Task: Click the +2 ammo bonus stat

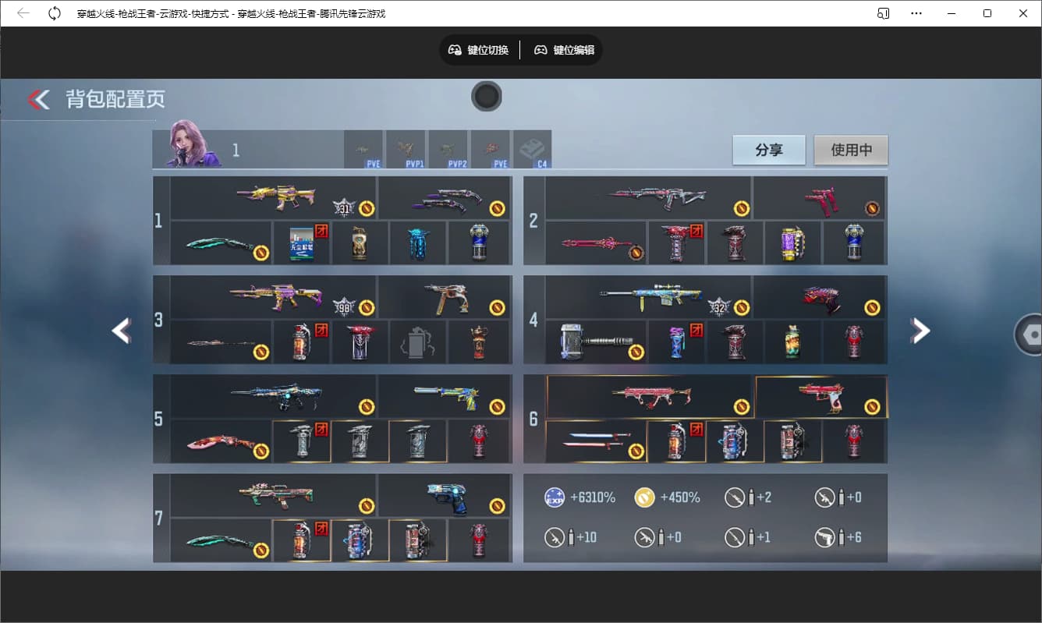Action: tap(764, 497)
